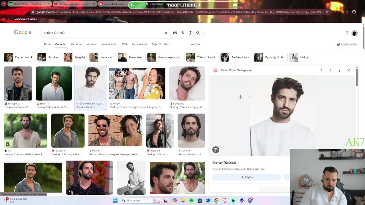Image resolution: width=365 pixels, height=205 pixels.
Task: Expand the Araçlar tools dropdown
Action: (197, 44)
